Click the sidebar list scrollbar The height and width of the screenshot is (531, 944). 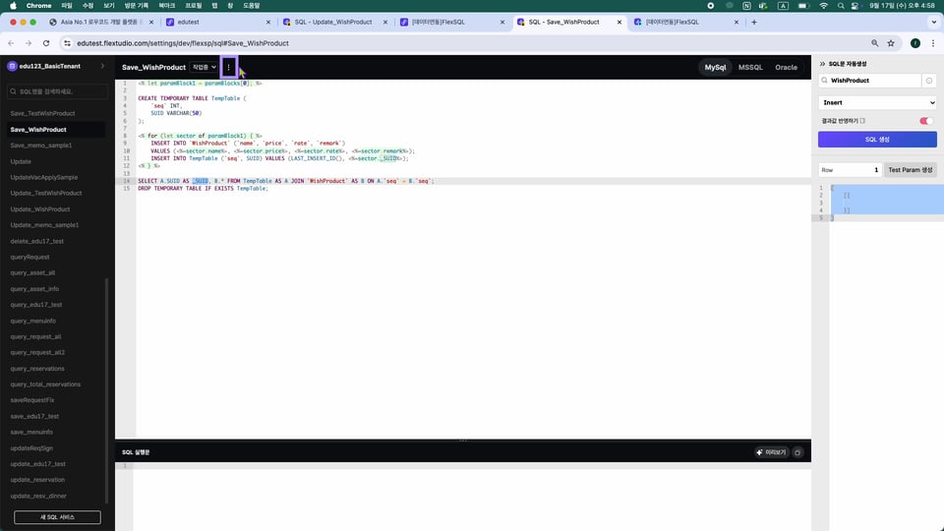point(107,390)
